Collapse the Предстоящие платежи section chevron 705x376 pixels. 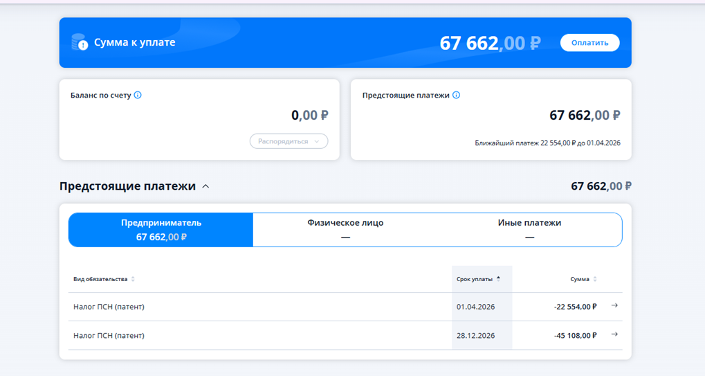pos(206,186)
